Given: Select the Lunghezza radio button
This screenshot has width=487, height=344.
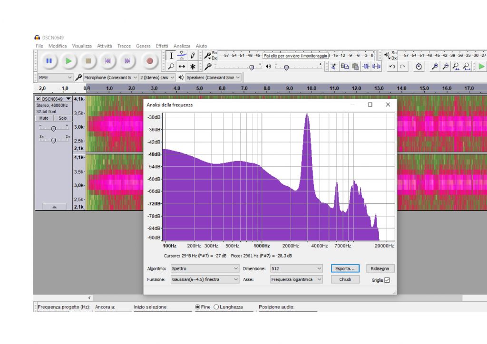Looking at the screenshot, I should coord(216,307).
